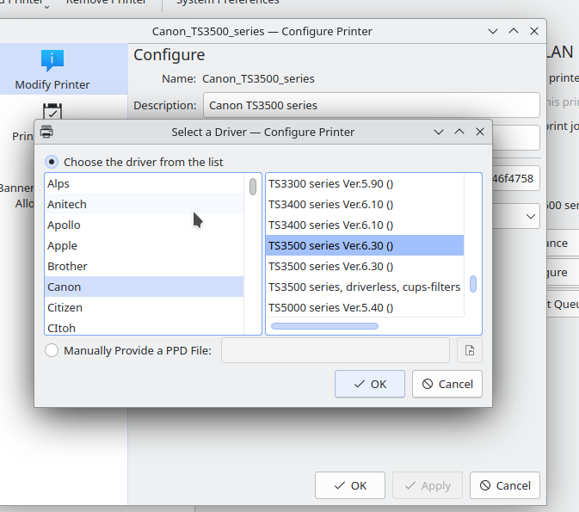Maximize the Select a Driver dialog
Image resolution: width=579 pixels, height=512 pixels.
click(x=459, y=132)
